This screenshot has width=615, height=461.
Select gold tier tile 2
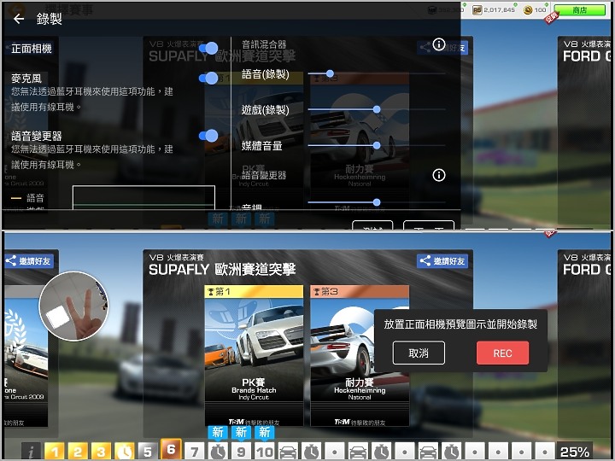tap(78, 452)
